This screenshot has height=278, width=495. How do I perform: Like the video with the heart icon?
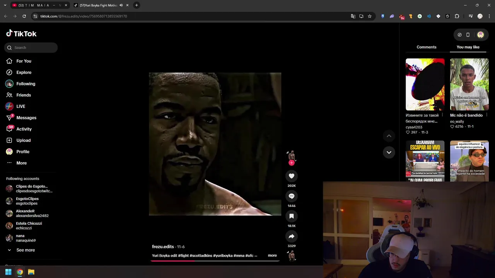point(292,176)
